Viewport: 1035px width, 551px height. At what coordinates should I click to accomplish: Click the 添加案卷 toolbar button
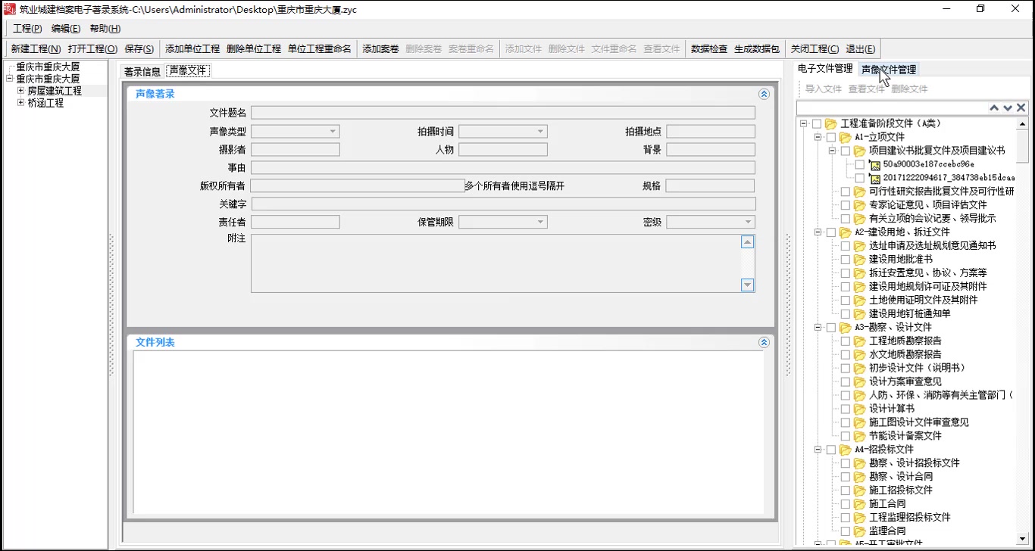pos(380,48)
